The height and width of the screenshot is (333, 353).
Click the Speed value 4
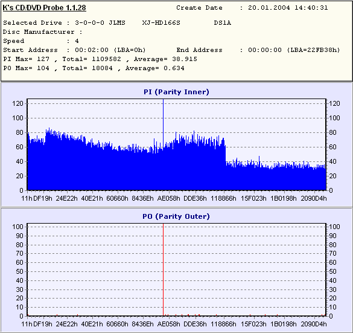coord(77,41)
